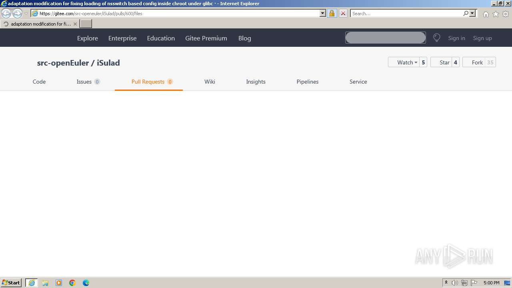Screen dimensions: 512x288
Task: Click Internet Explorer taskbar icon
Action: 32,283
